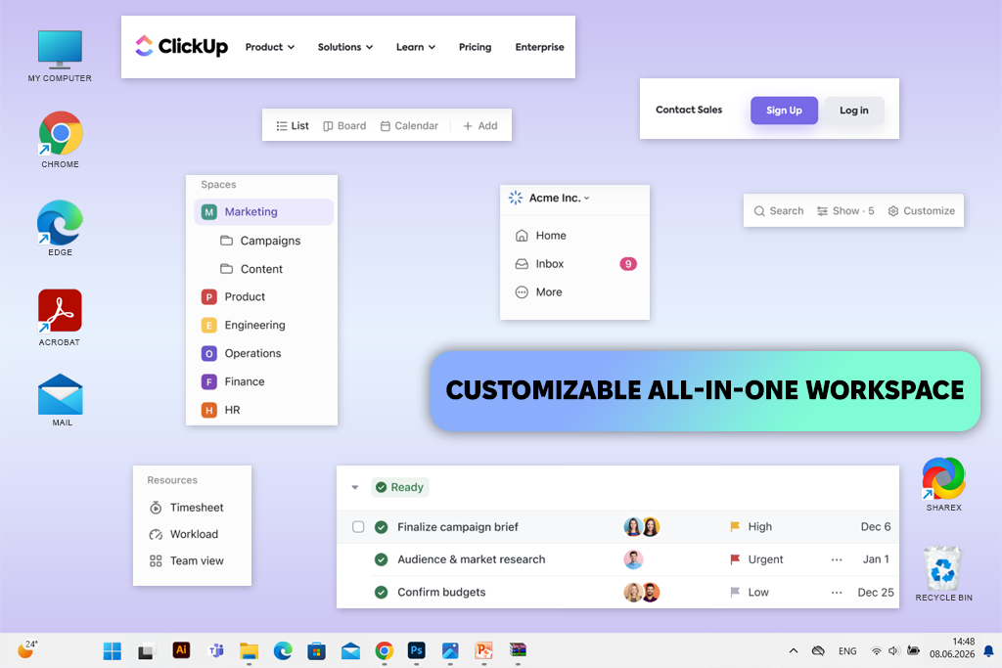Open the Recycle Bin desktop icon
Viewport: 1002px width, 668px height.
coord(943,573)
